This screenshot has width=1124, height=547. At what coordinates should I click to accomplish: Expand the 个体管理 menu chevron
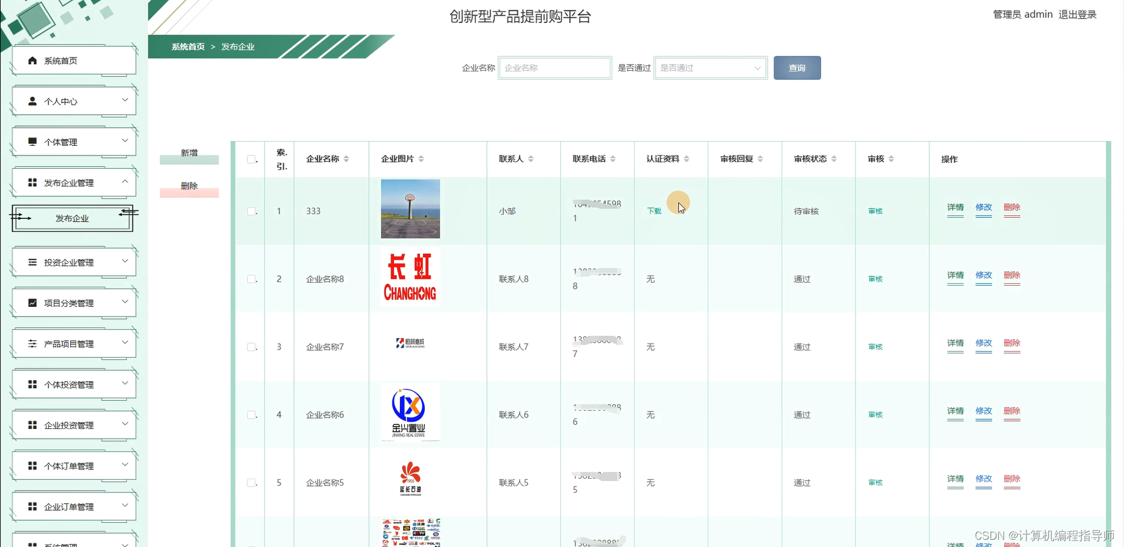125,140
